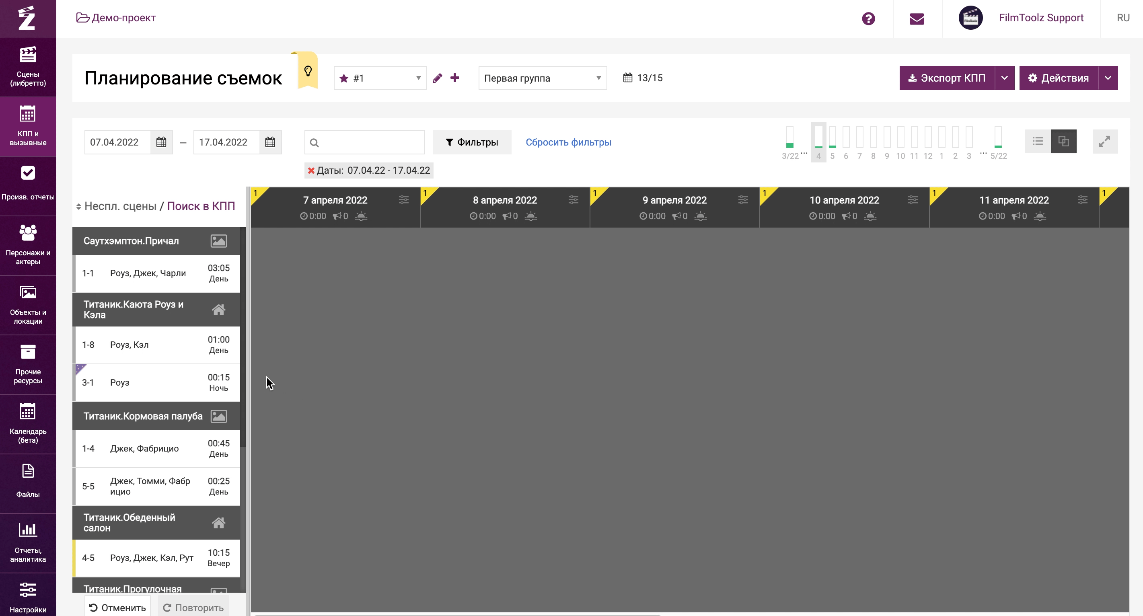Switch to the board view mode
1143x616 pixels.
pyautogui.click(x=1064, y=142)
